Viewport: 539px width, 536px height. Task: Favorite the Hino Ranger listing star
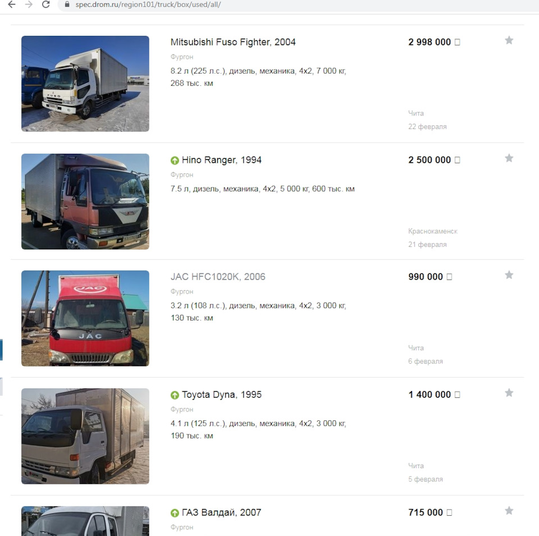[509, 158]
